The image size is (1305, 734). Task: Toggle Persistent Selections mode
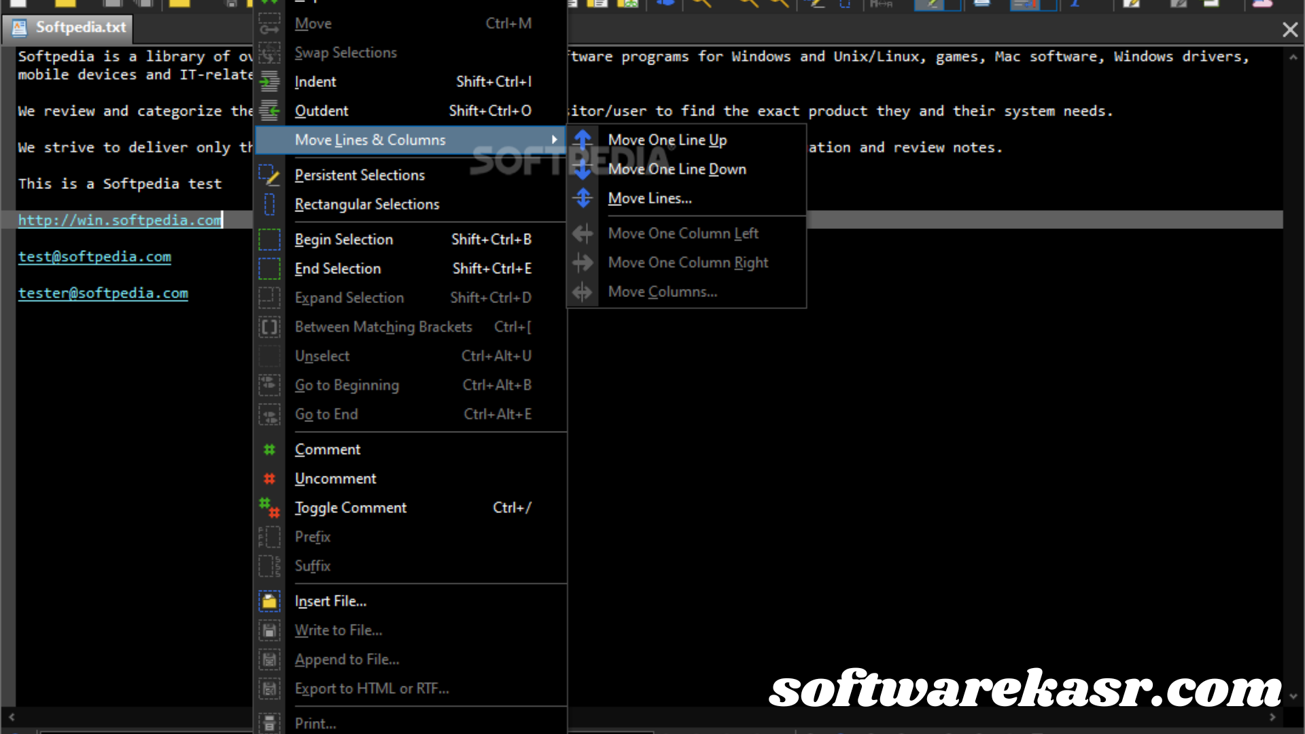[411, 175]
